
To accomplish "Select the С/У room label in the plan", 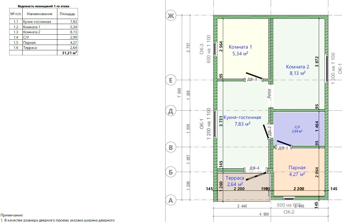I will 297,127.
